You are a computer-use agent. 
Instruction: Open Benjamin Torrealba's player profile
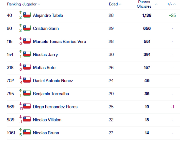coord(51,94)
